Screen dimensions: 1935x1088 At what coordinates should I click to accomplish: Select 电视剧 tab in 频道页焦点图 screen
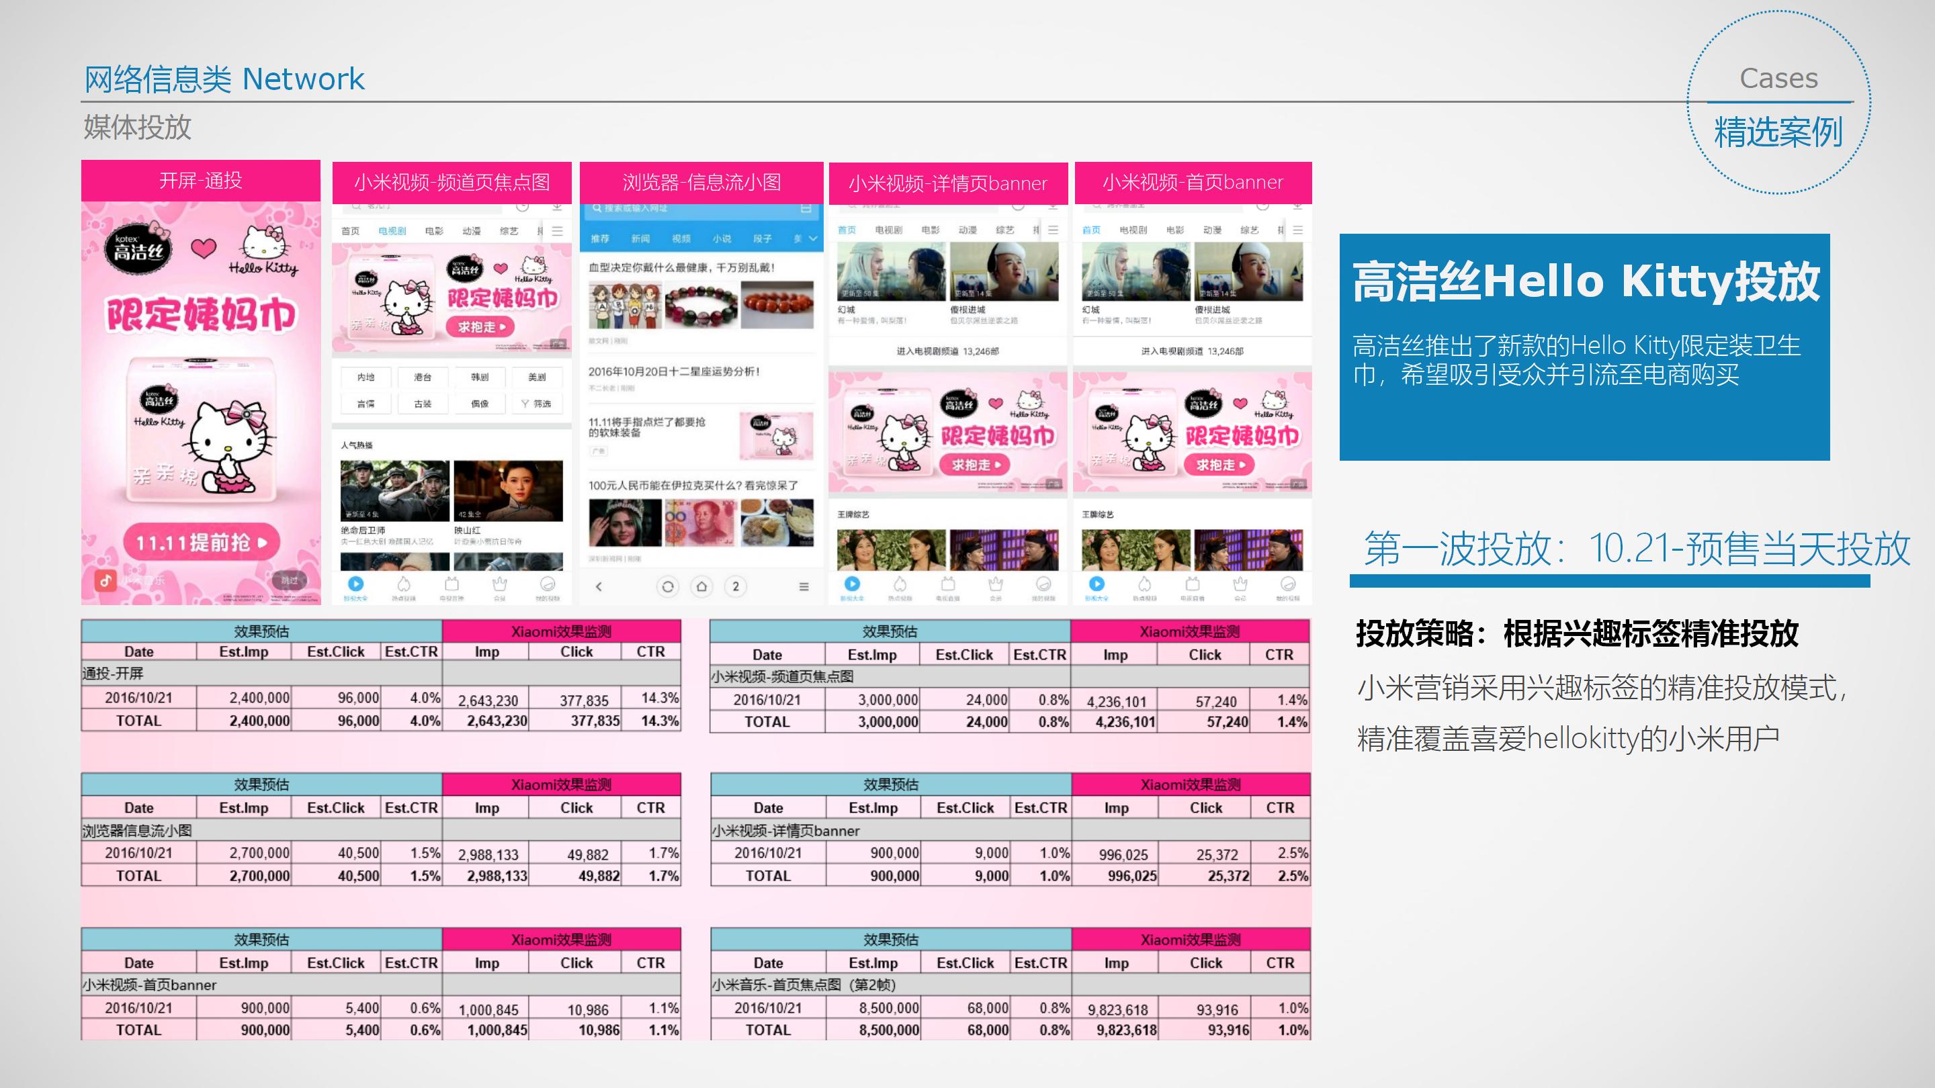click(x=392, y=230)
